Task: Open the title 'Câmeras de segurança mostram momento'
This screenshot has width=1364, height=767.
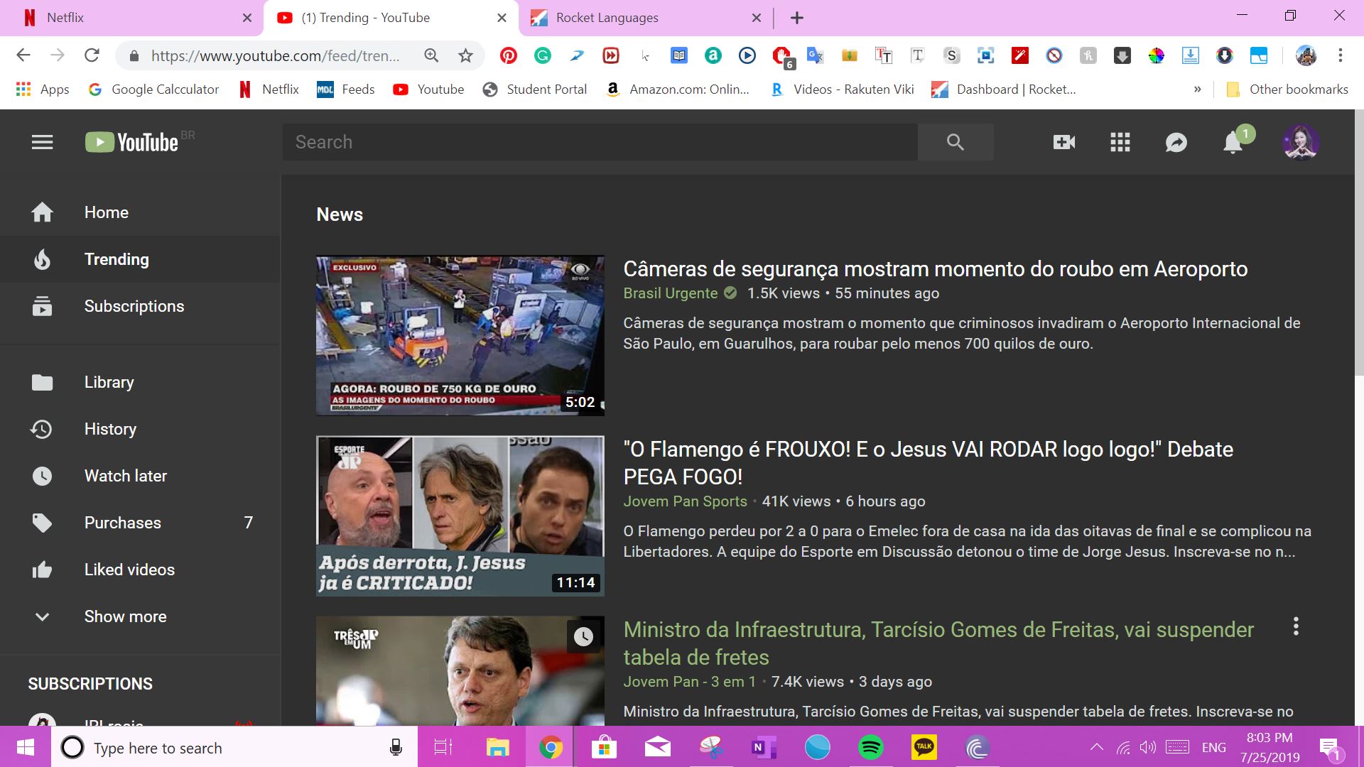Action: [x=935, y=269]
